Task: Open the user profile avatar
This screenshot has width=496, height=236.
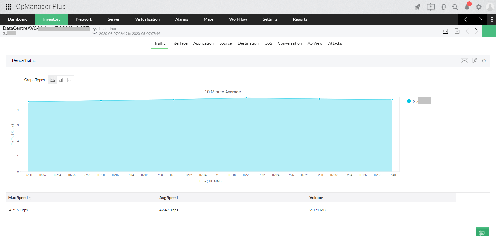Action: [x=490, y=7]
